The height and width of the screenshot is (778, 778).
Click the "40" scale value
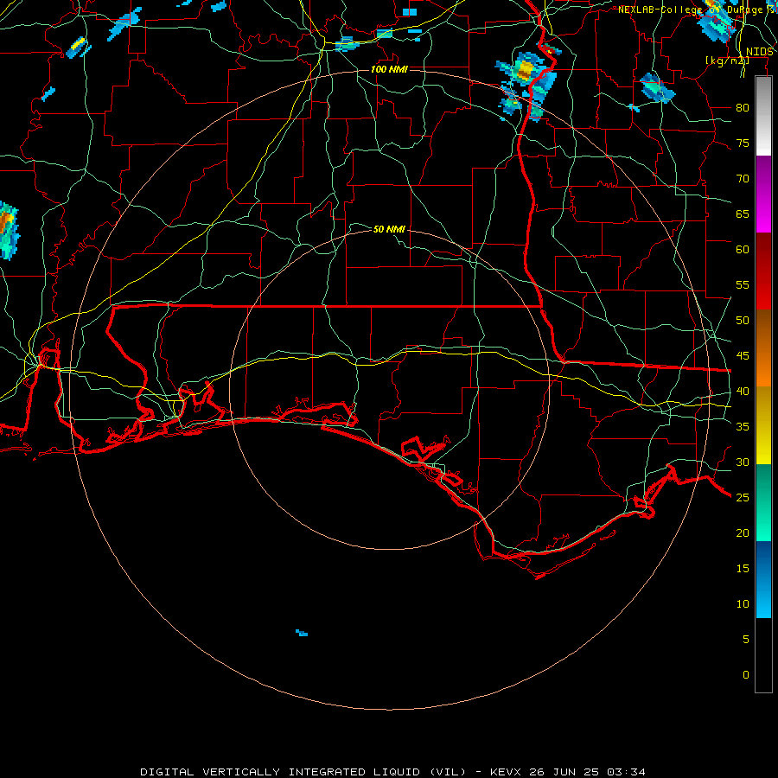[x=743, y=392]
